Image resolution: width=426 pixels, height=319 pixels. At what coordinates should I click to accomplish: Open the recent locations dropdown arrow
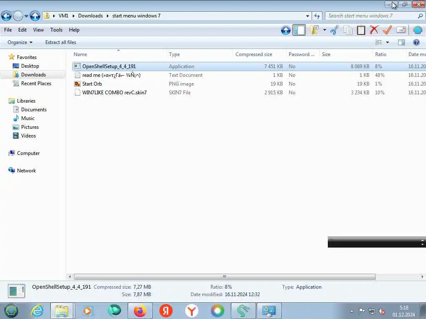26,16
